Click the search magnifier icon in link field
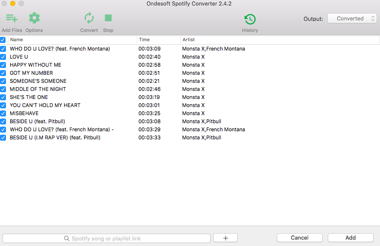 tap(66, 238)
